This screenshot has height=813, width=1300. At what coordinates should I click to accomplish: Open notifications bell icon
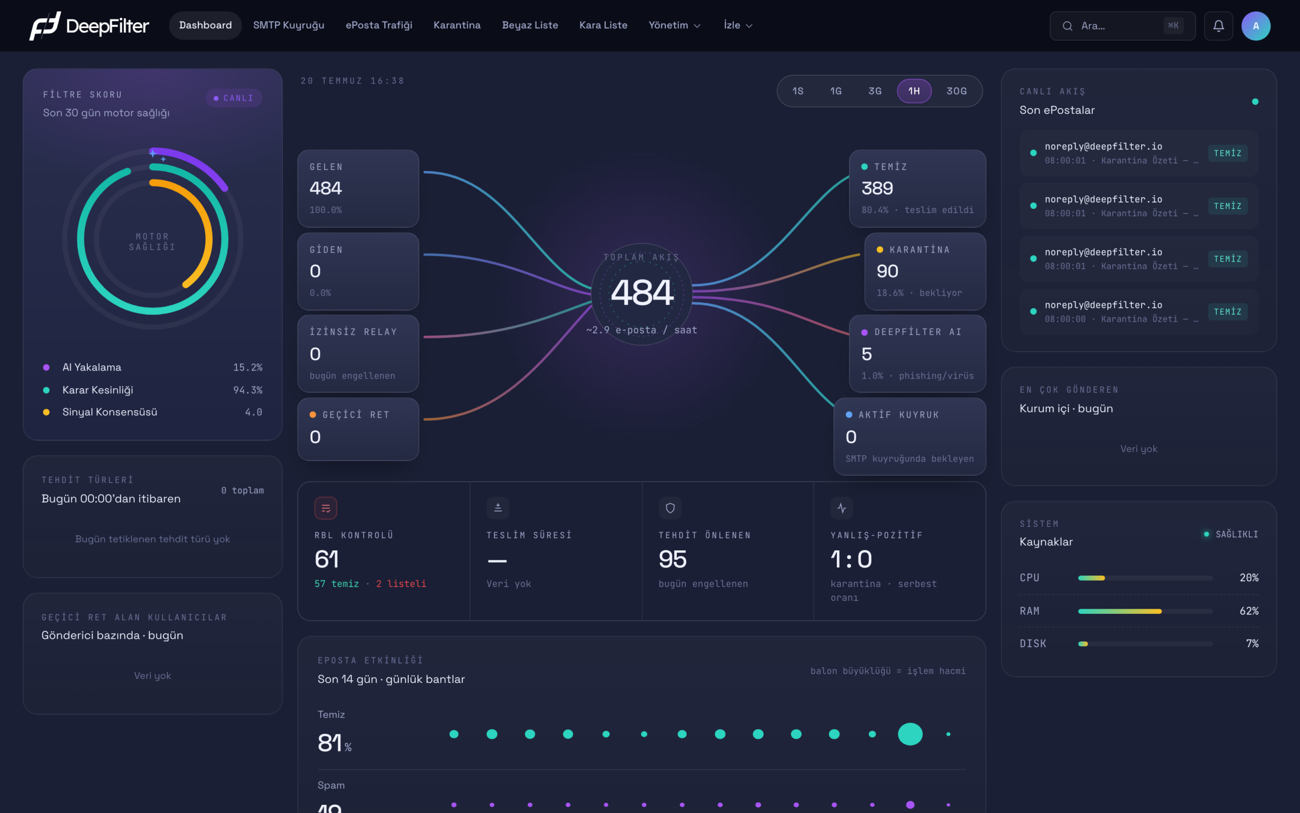click(1218, 26)
